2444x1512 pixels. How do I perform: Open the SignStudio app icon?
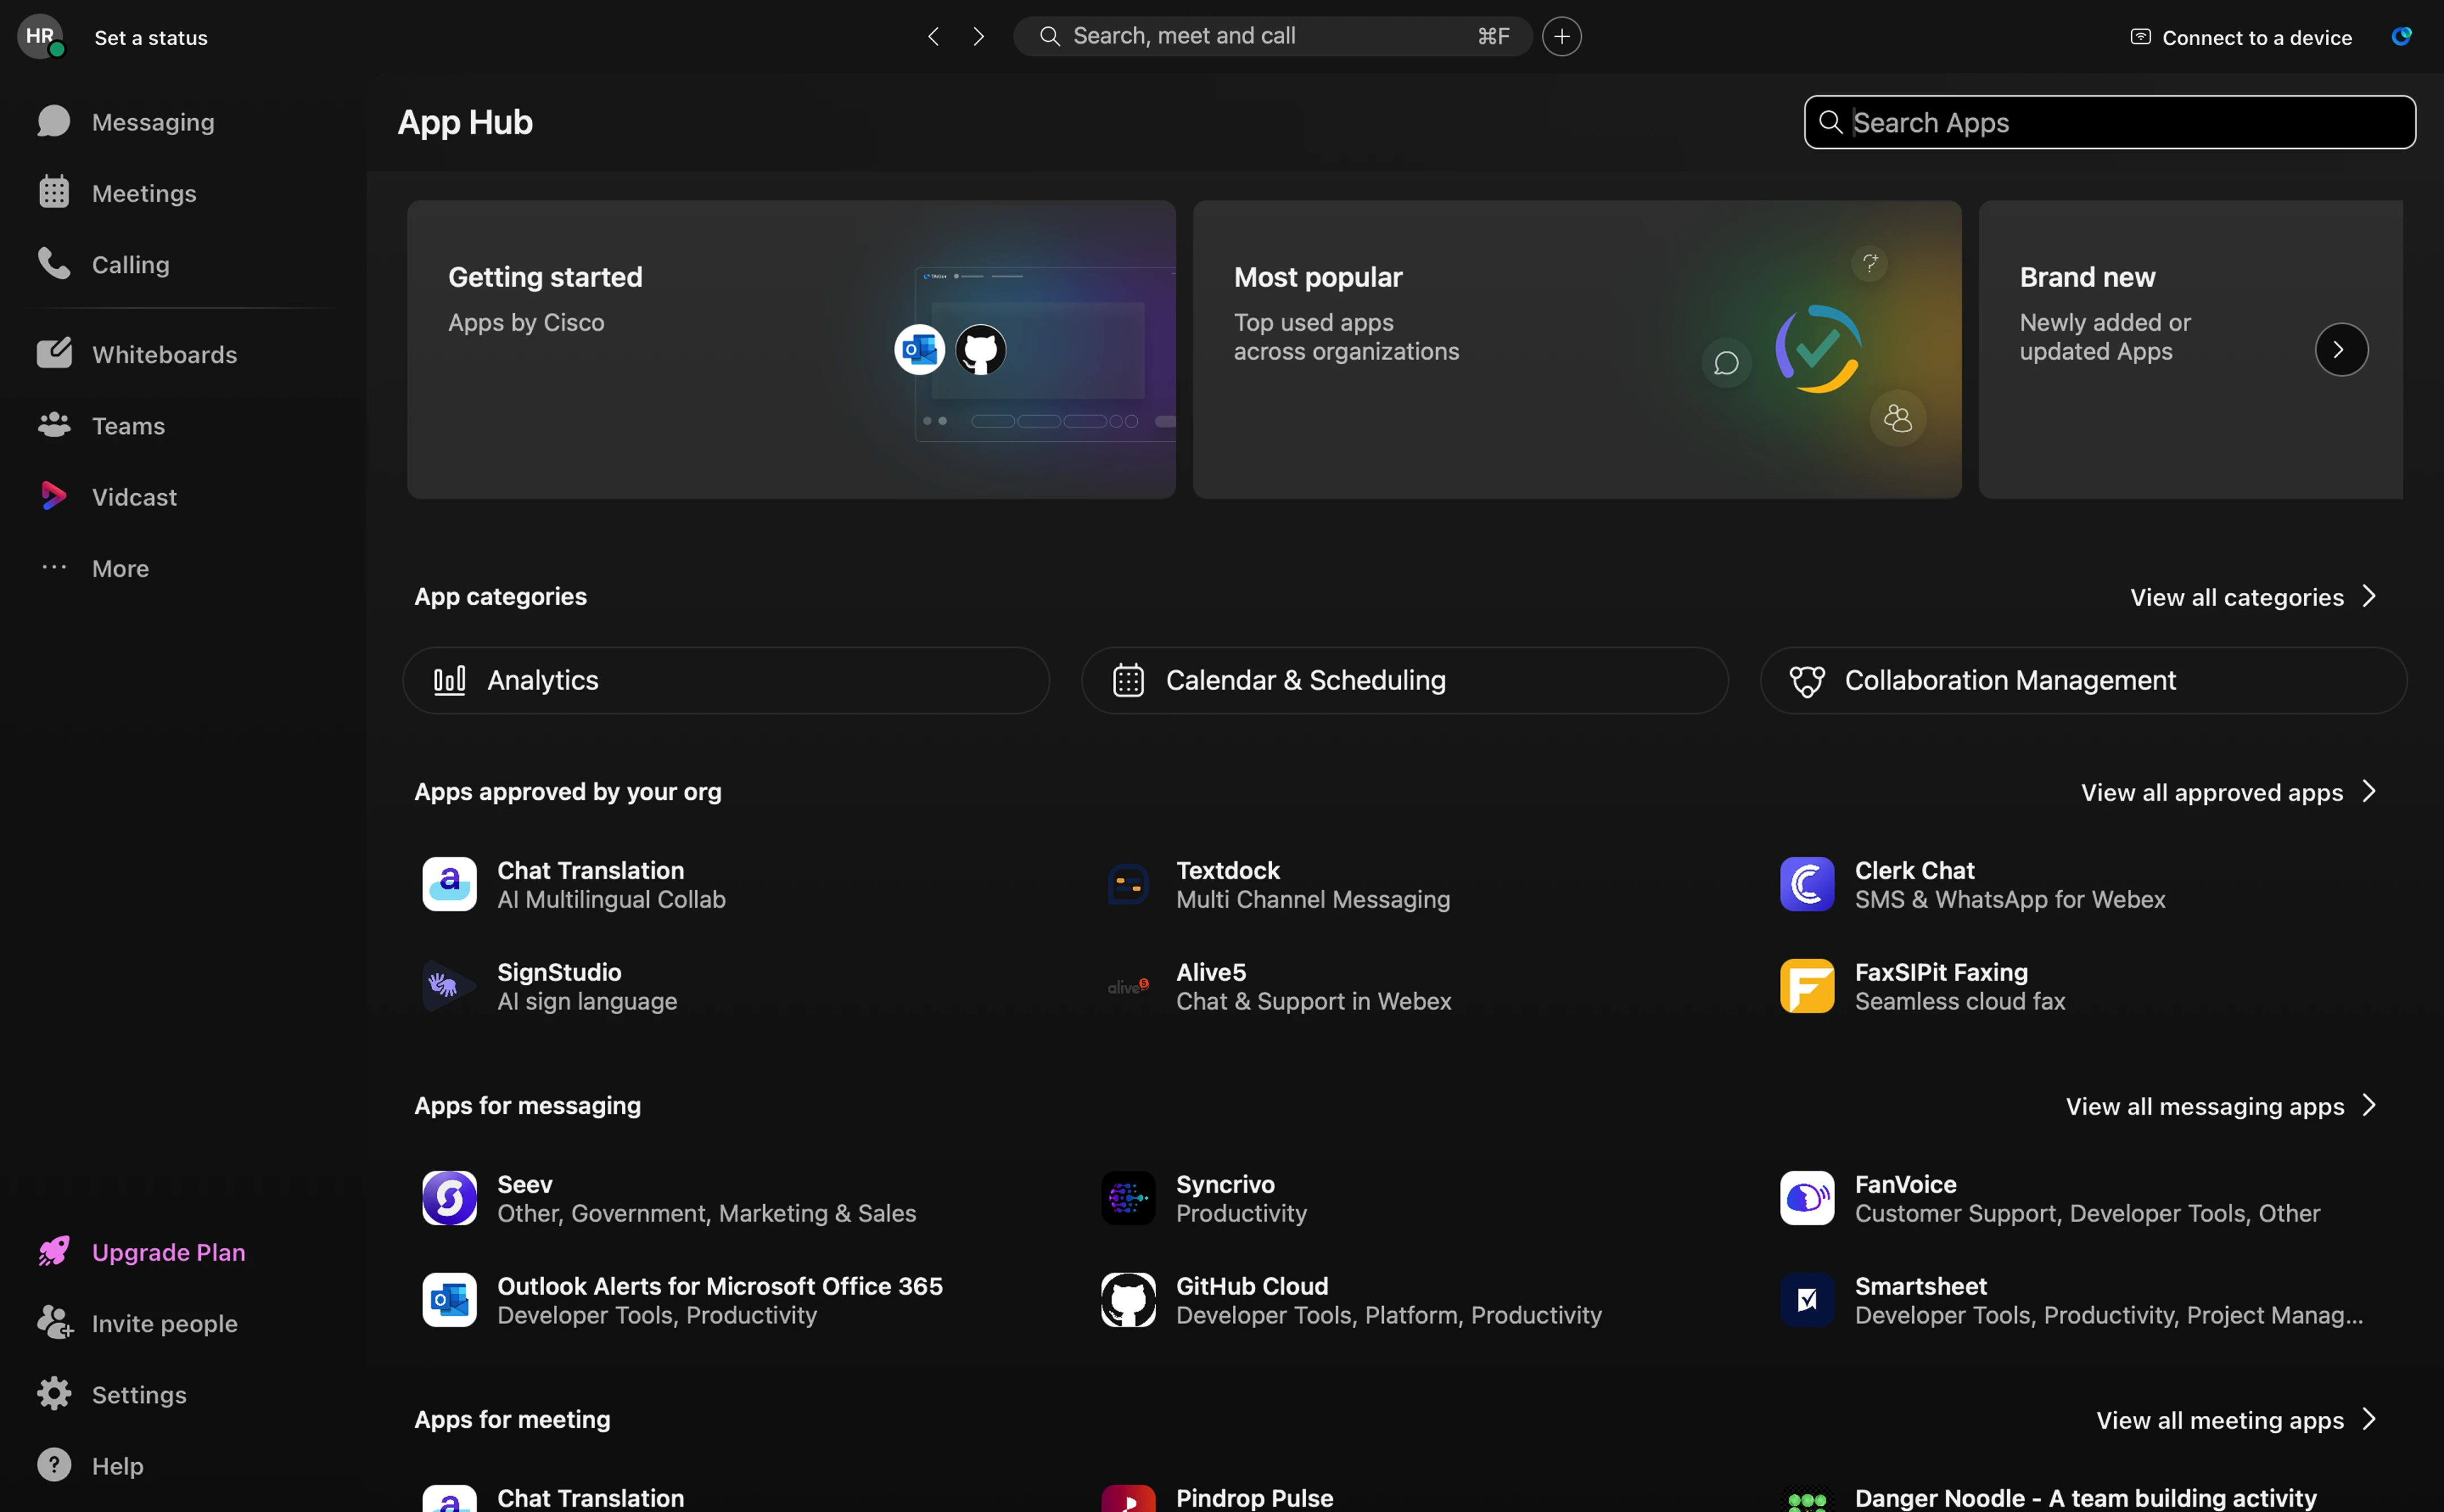pyautogui.click(x=449, y=986)
